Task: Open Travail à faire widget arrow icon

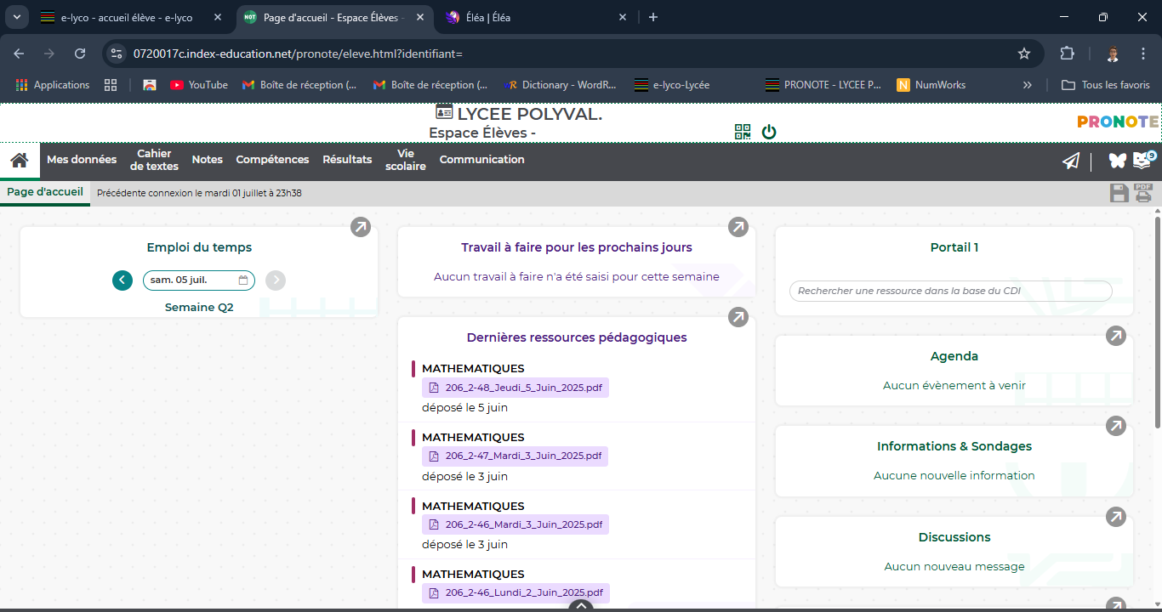Action: point(738,227)
